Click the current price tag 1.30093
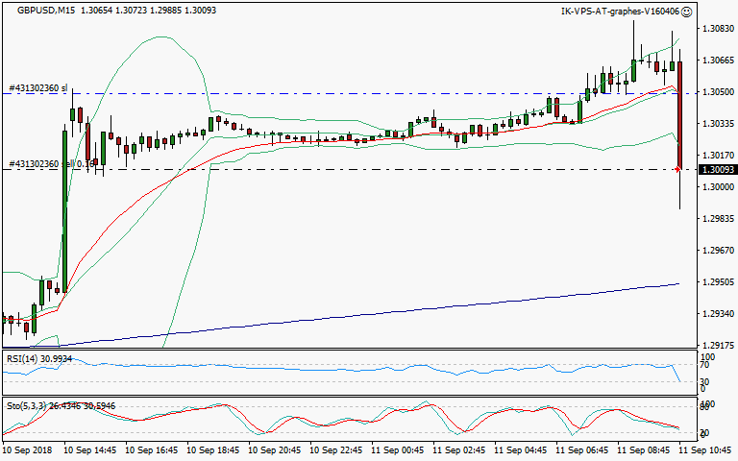This screenshot has height=461, width=738. tap(717, 169)
